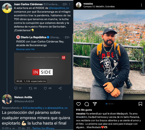Screen dimensions: 145x130
Task: Share Juan Carlos Cárdenas' tweet
Action: pos(60,88)
